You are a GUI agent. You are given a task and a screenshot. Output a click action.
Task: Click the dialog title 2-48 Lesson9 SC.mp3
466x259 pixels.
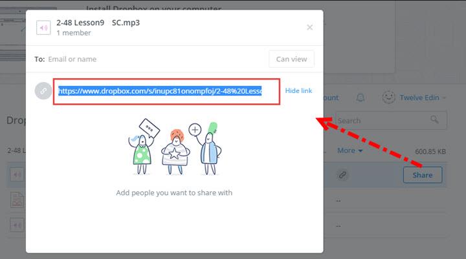tap(98, 23)
